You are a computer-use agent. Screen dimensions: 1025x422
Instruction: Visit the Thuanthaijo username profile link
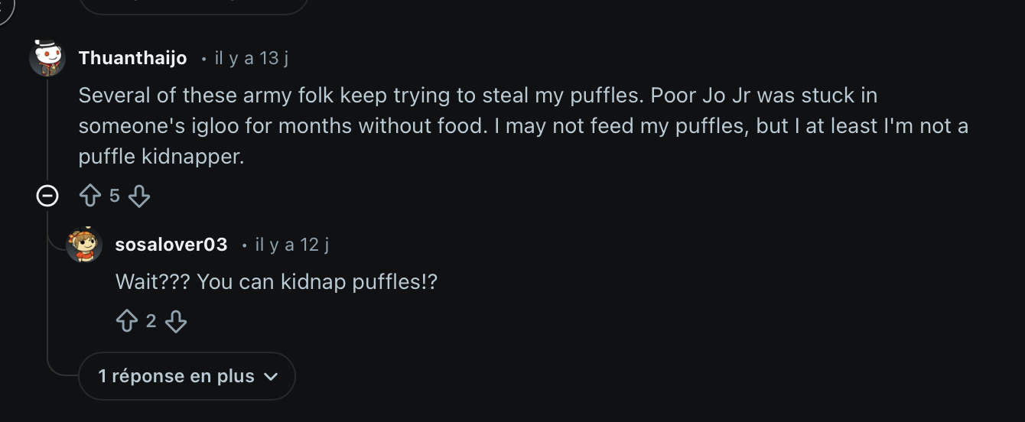132,58
